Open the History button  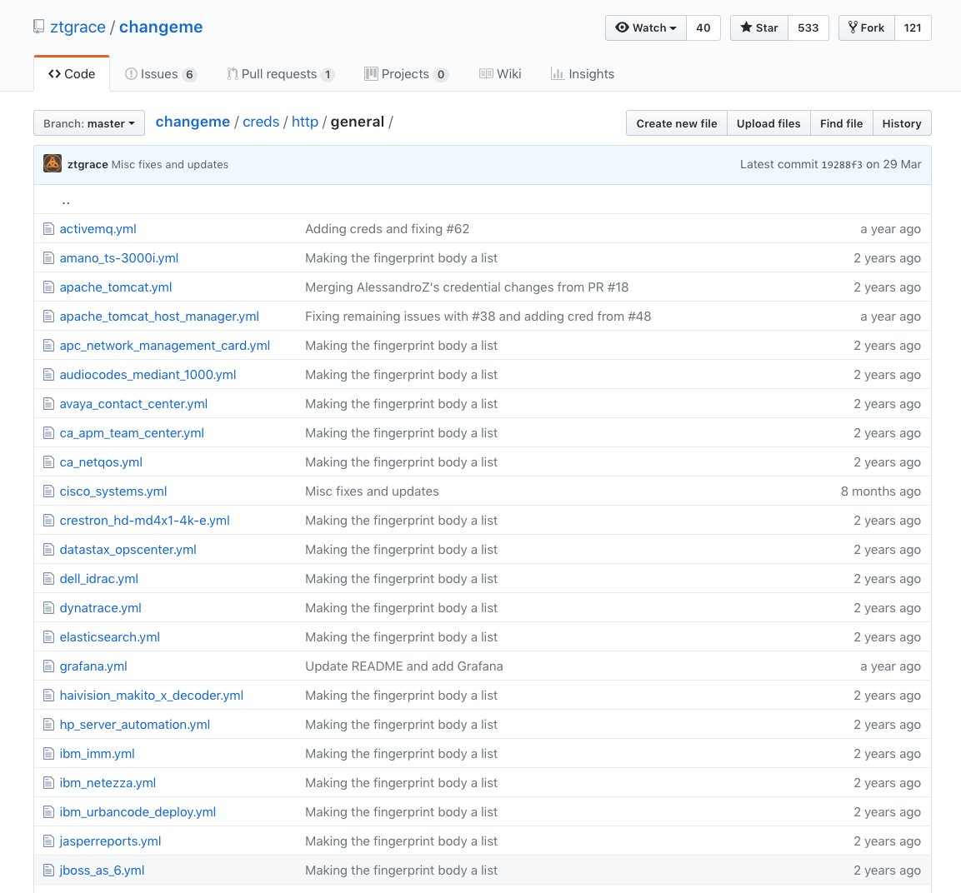902,123
